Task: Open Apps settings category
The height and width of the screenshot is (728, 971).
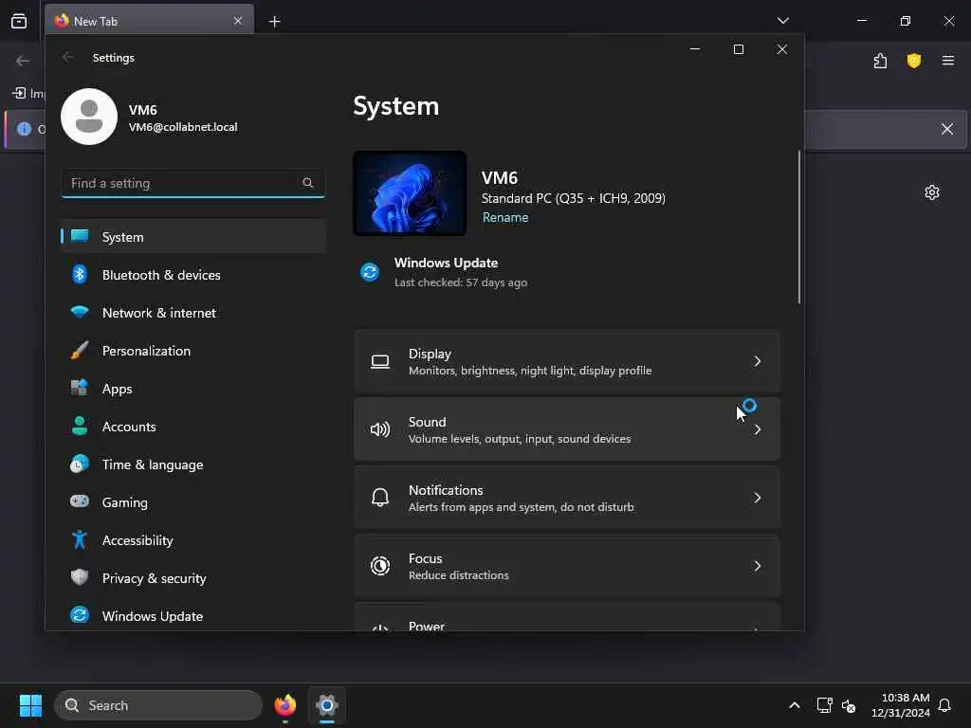Action: (193, 388)
